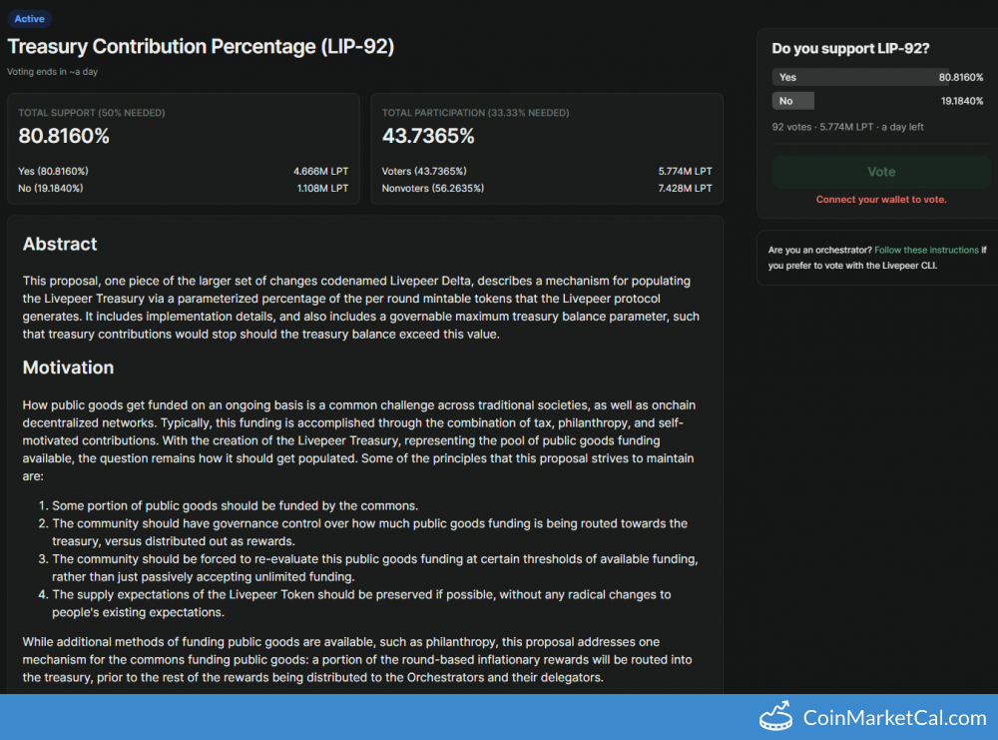The height and width of the screenshot is (740, 998).
Task: Click the Active status badge
Action: [29, 18]
